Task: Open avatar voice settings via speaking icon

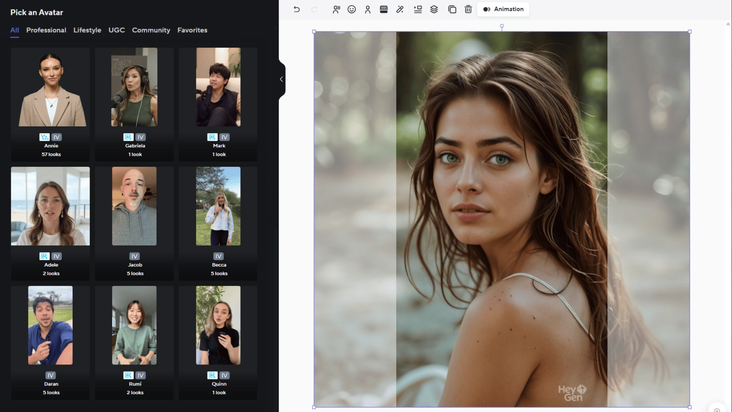Action: (x=336, y=9)
